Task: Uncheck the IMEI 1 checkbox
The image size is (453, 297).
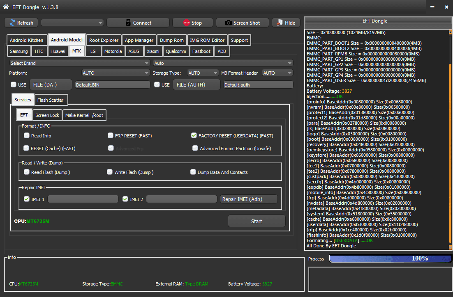Action: point(27,199)
